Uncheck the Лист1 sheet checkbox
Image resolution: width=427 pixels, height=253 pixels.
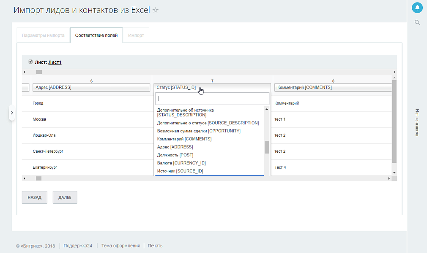[30, 61]
